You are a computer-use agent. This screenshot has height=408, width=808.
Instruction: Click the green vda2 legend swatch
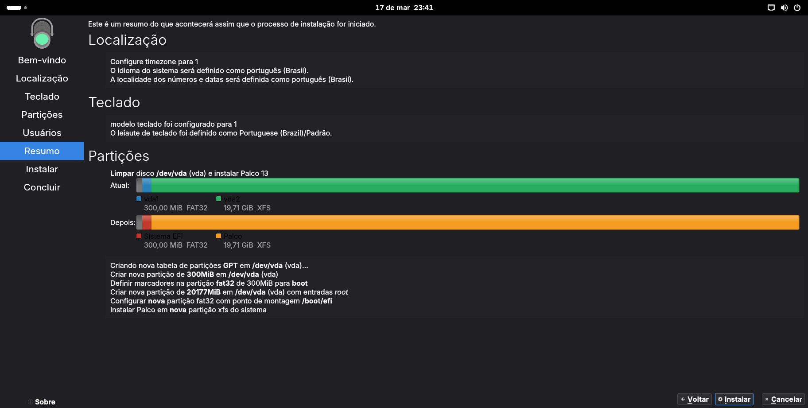218,199
